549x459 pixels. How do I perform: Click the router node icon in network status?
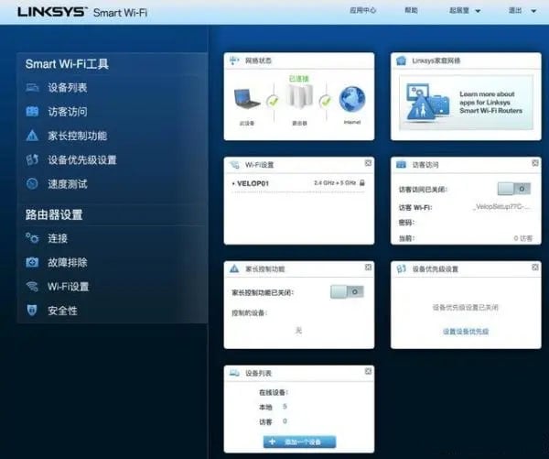tap(299, 95)
